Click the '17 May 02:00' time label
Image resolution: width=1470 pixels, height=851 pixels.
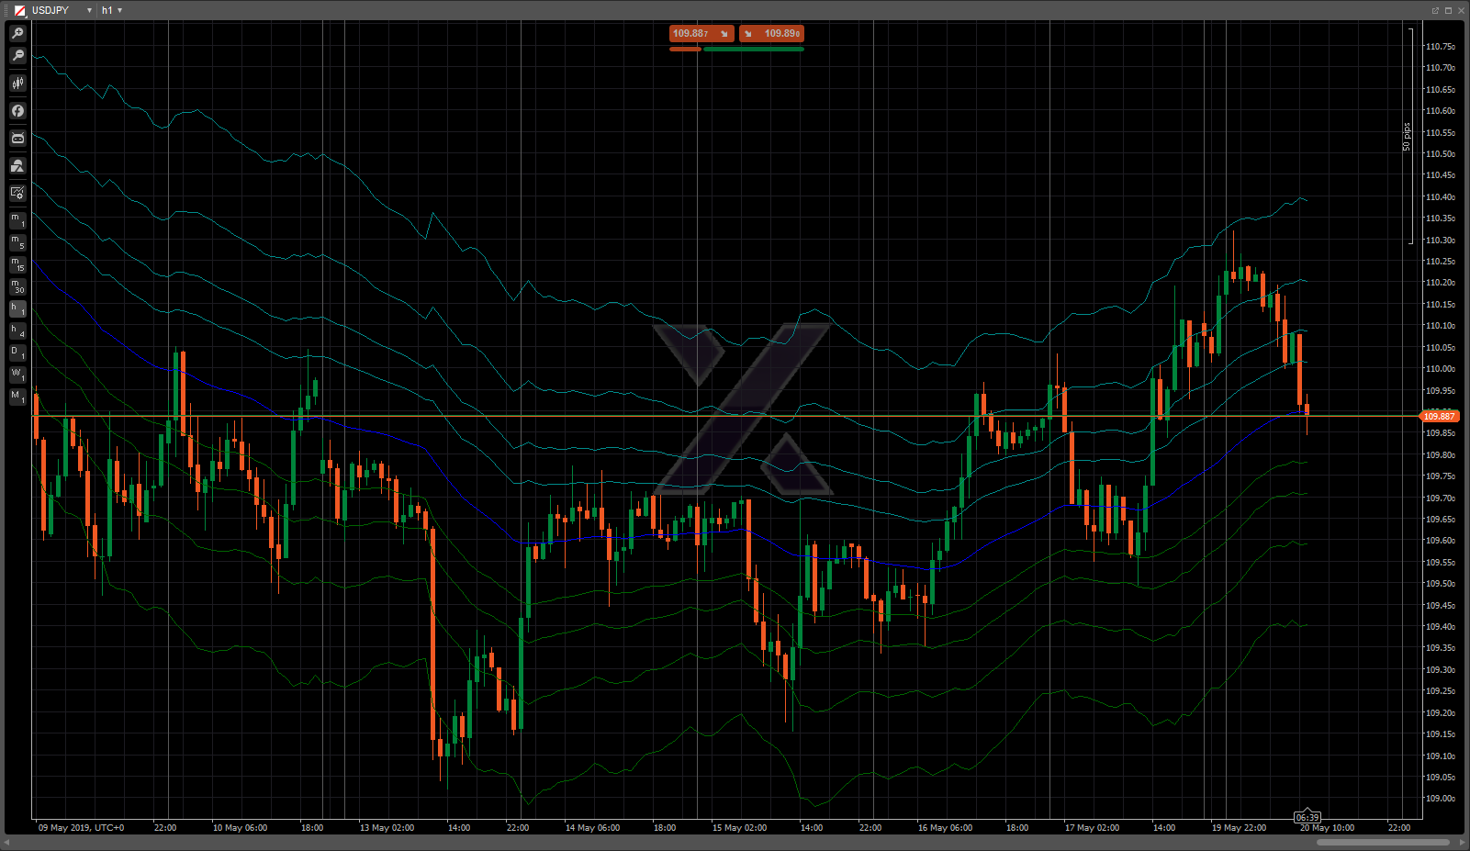[x=1092, y=828]
